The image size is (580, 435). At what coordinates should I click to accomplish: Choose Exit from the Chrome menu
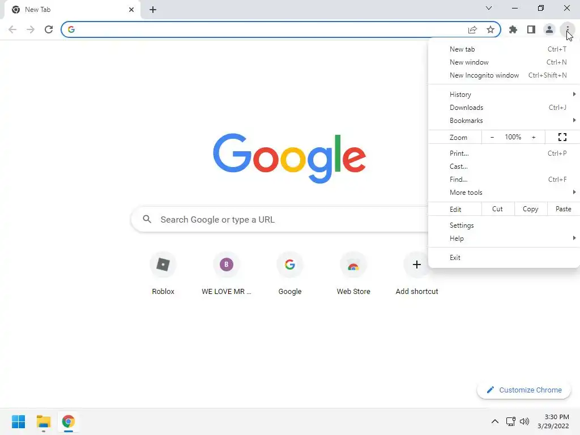[504, 258]
